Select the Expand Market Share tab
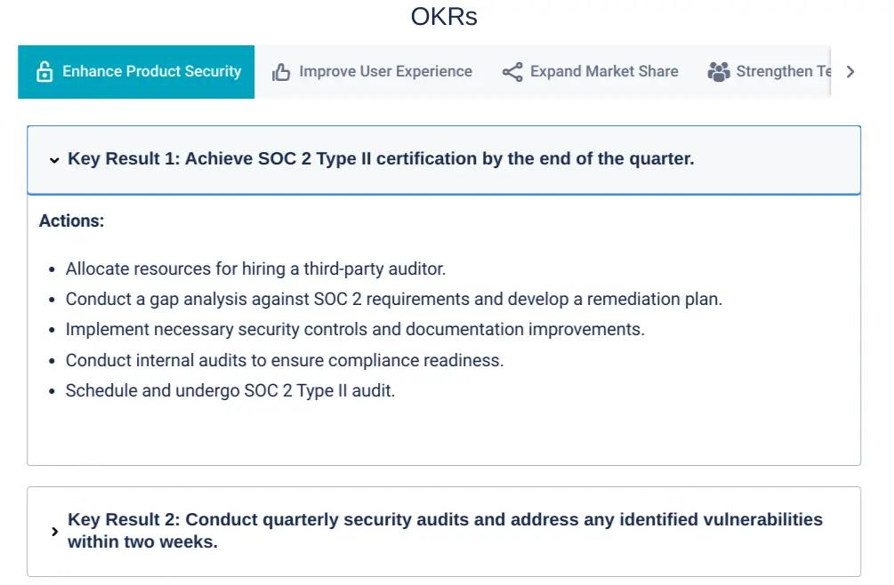The width and height of the screenshot is (894, 585). (604, 71)
